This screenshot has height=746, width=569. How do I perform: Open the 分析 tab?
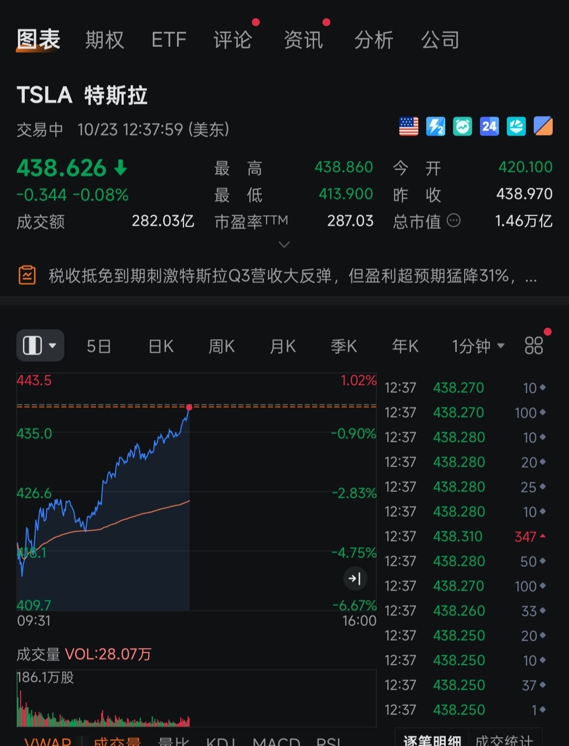pyautogui.click(x=374, y=40)
